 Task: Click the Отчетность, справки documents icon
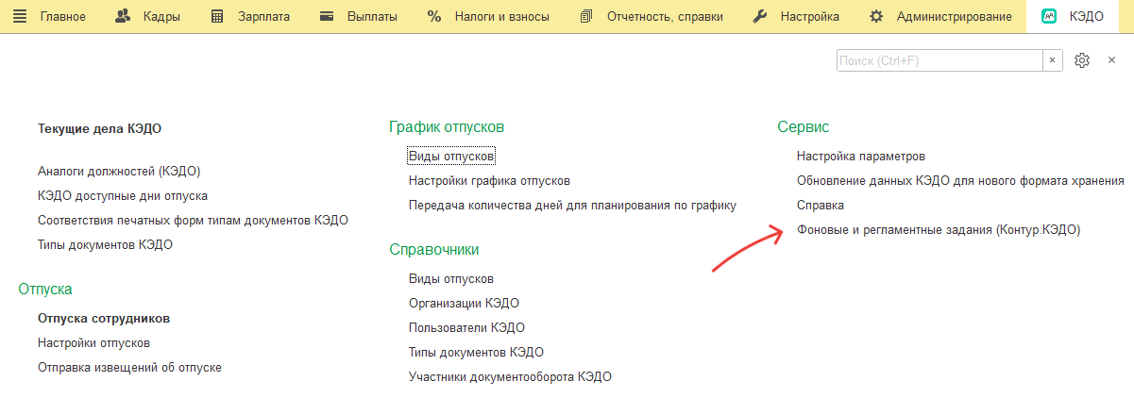[x=586, y=16]
